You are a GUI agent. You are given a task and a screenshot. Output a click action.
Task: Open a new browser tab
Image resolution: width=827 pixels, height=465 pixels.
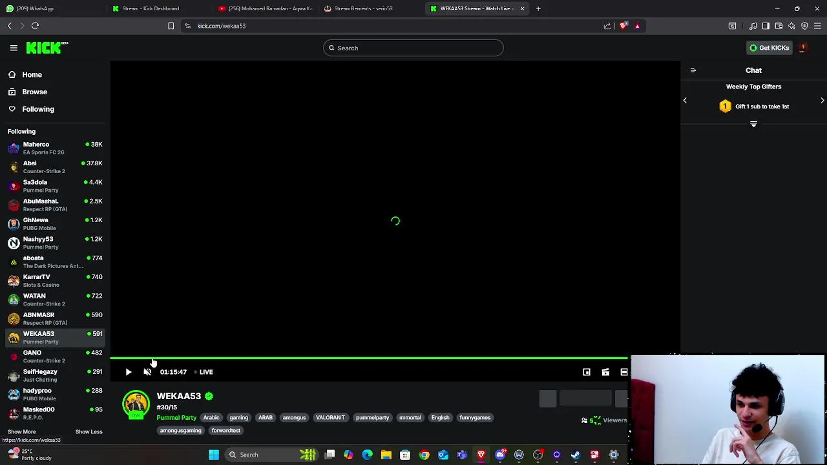(x=538, y=8)
